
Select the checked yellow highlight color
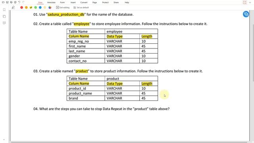click(x=31, y=8)
